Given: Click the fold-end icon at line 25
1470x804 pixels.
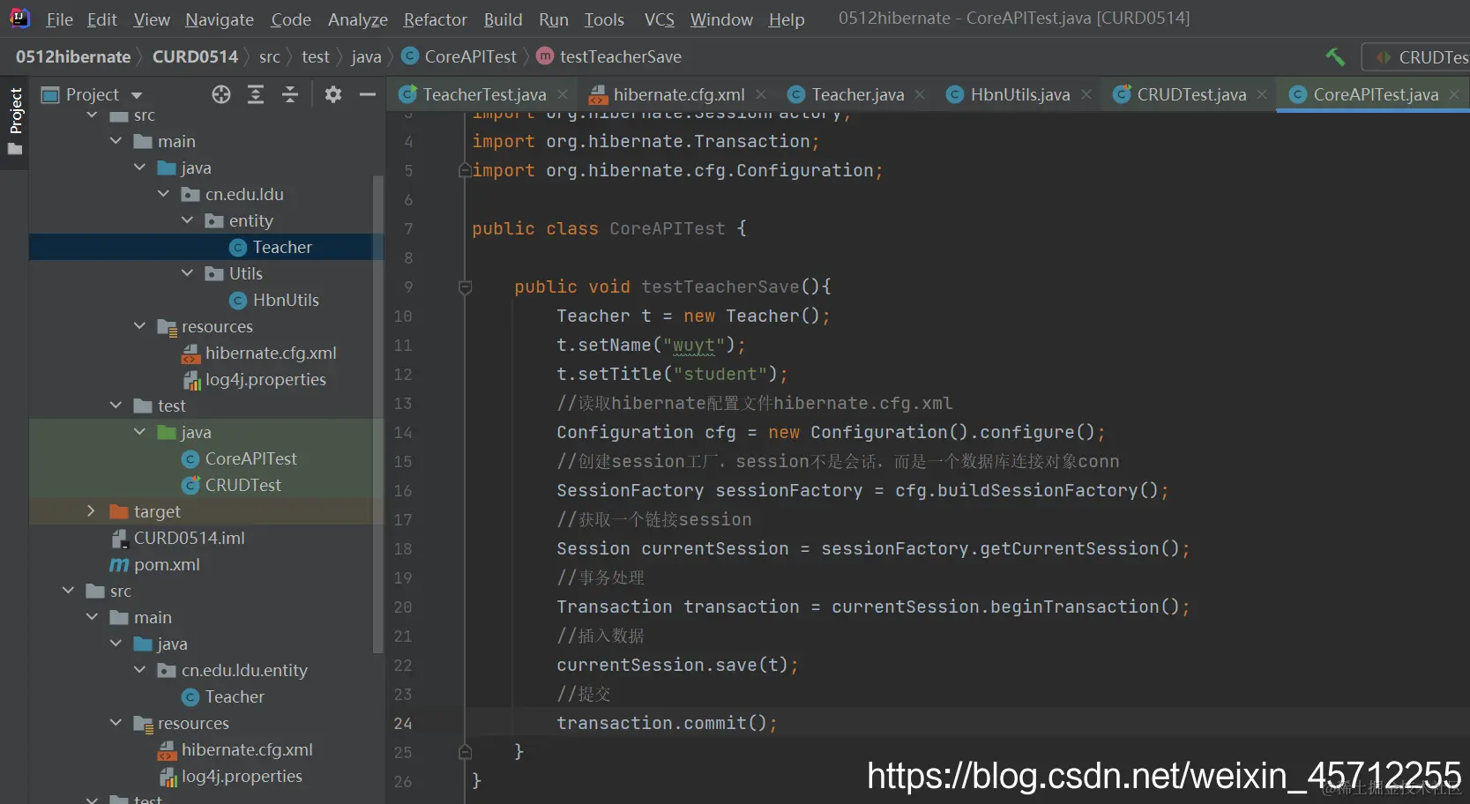Looking at the screenshot, I should pyautogui.click(x=466, y=752).
